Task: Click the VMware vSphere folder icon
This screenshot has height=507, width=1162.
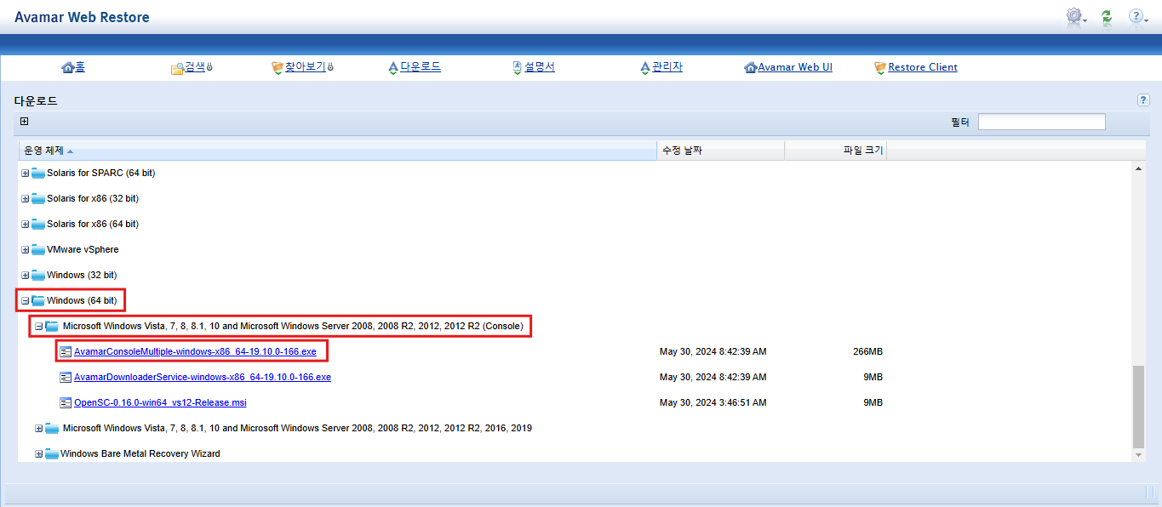Action: (38, 250)
